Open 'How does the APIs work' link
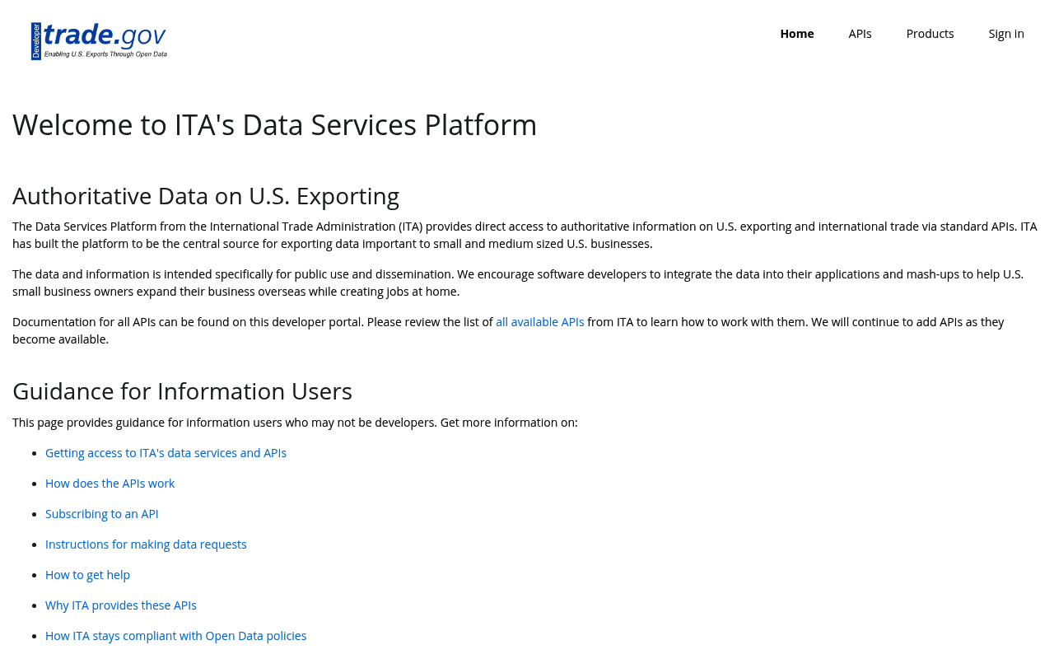The image size is (1054, 659). click(x=110, y=484)
